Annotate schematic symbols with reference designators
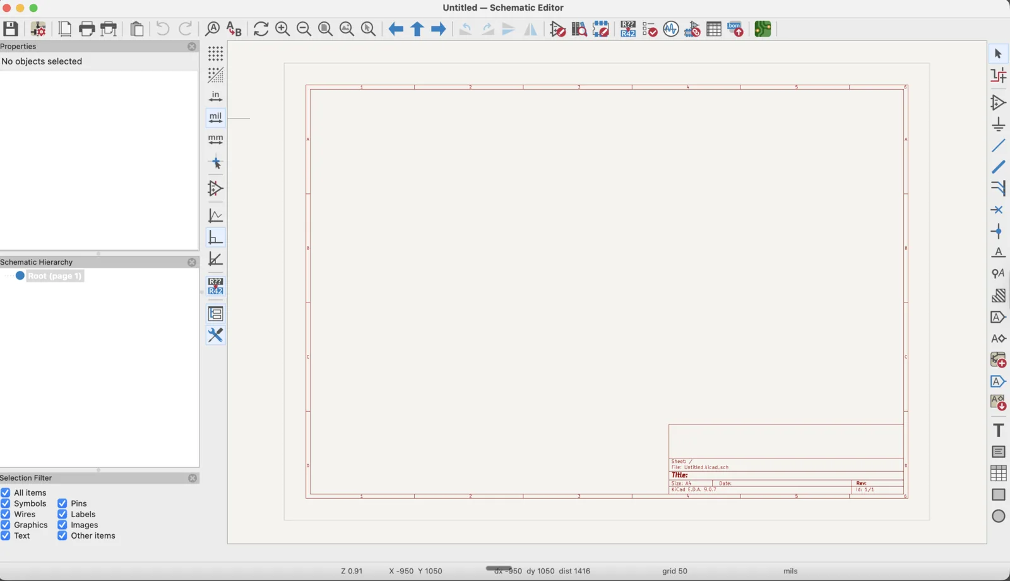Screen dimensions: 1010x581 click(x=627, y=28)
